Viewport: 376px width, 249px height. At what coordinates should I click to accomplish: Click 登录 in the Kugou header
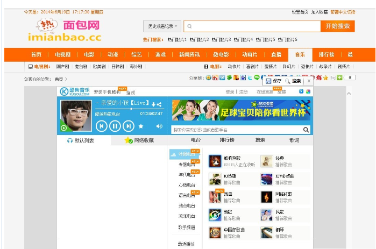click(230, 92)
